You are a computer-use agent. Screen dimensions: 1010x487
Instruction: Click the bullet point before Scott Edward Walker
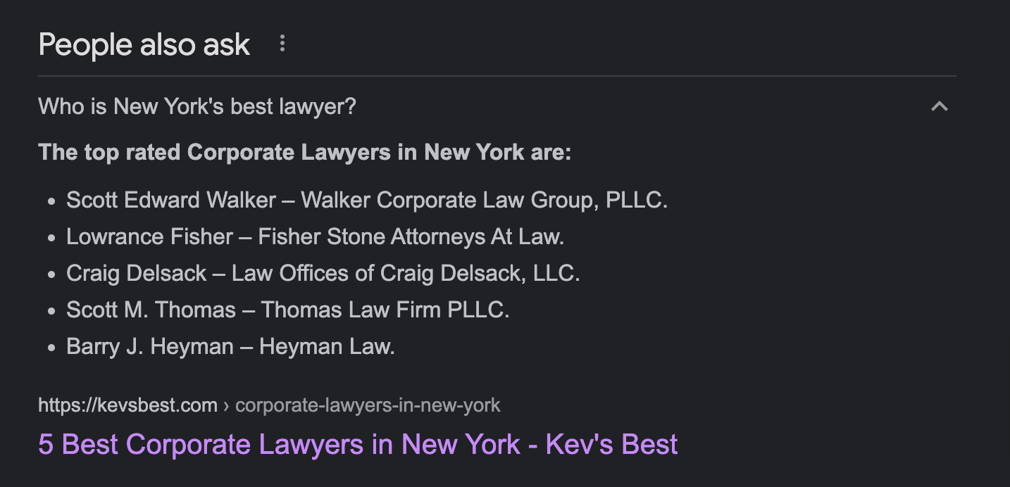(51, 201)
